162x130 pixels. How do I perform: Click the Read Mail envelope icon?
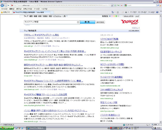[x=123, y=12]
